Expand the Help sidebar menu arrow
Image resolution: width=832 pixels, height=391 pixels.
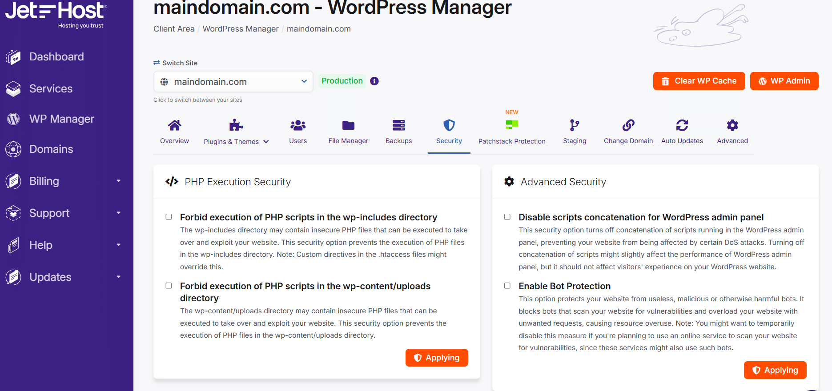point(118,245)
